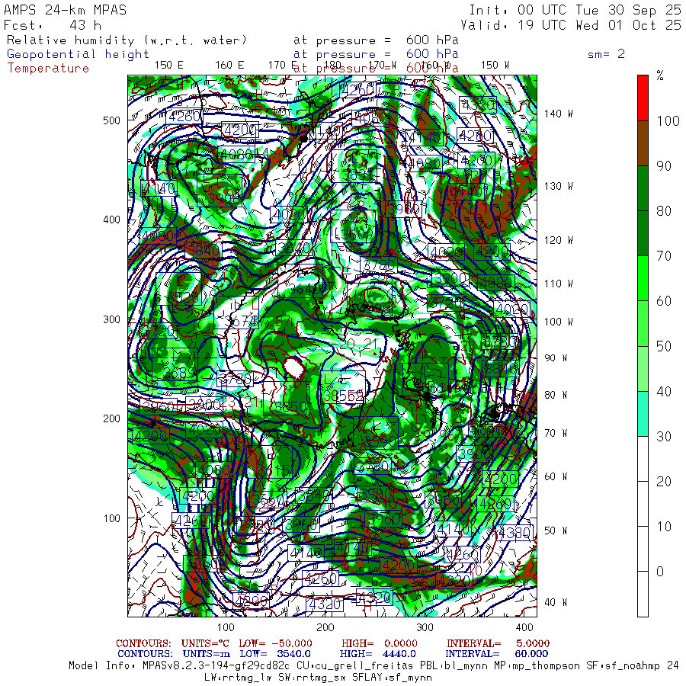Click the blue 'Geopotential height' legend label
The height and width of the screenshot is (686, 686).
79,54
